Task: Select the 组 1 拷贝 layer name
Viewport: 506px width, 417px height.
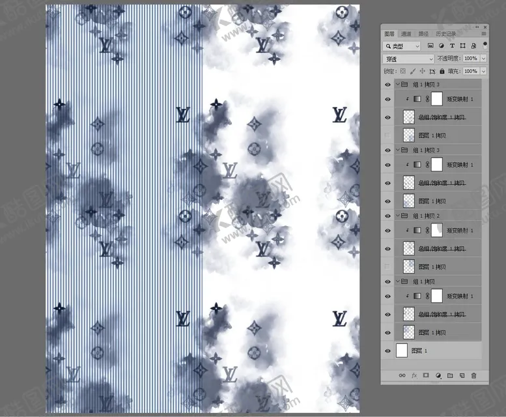Action: tap(424, 281)
